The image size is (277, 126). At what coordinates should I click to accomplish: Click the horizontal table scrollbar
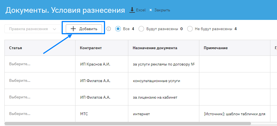point(127,124)
